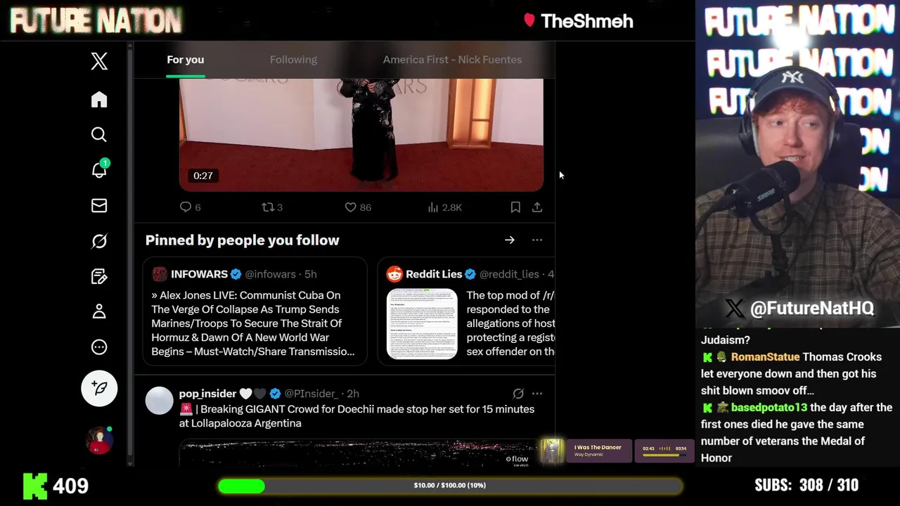Repost the Oscars video post
Image resolution: width=900 pixels, height=506 pixels.
pos(272,207)
